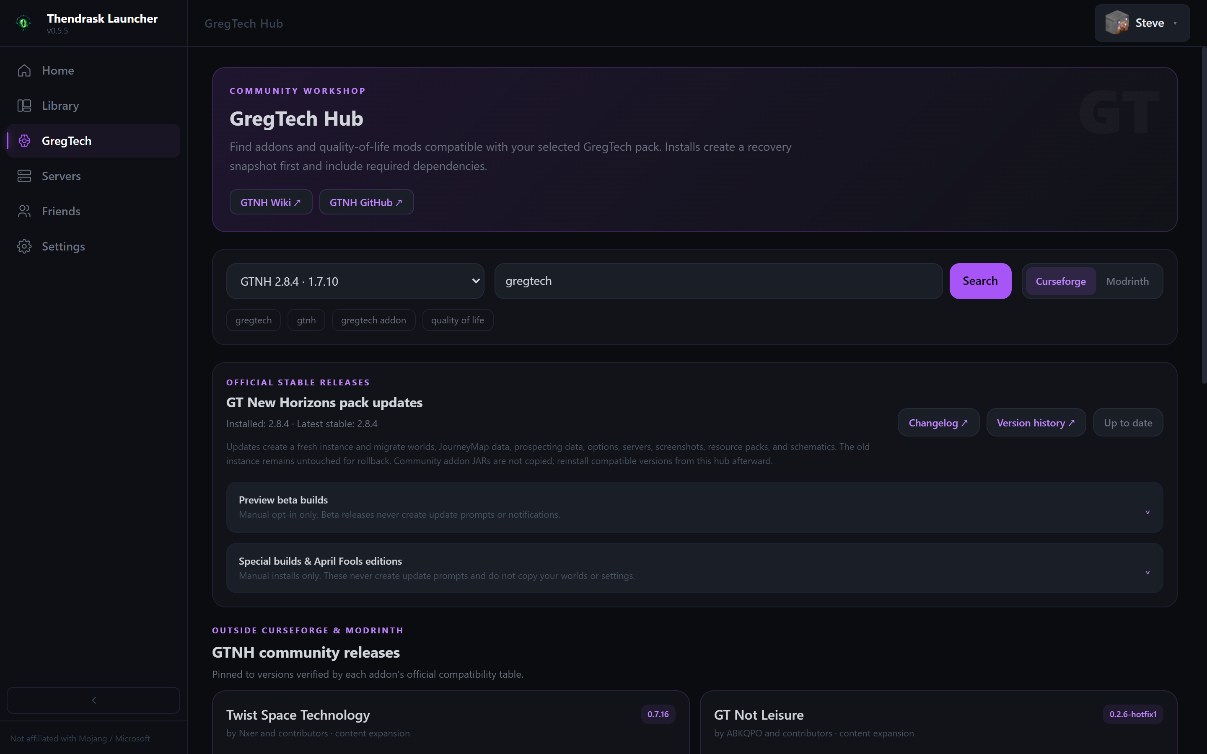Open the Servers section
Viewport: 1207px width, 754px height.
tap(93, 176)
